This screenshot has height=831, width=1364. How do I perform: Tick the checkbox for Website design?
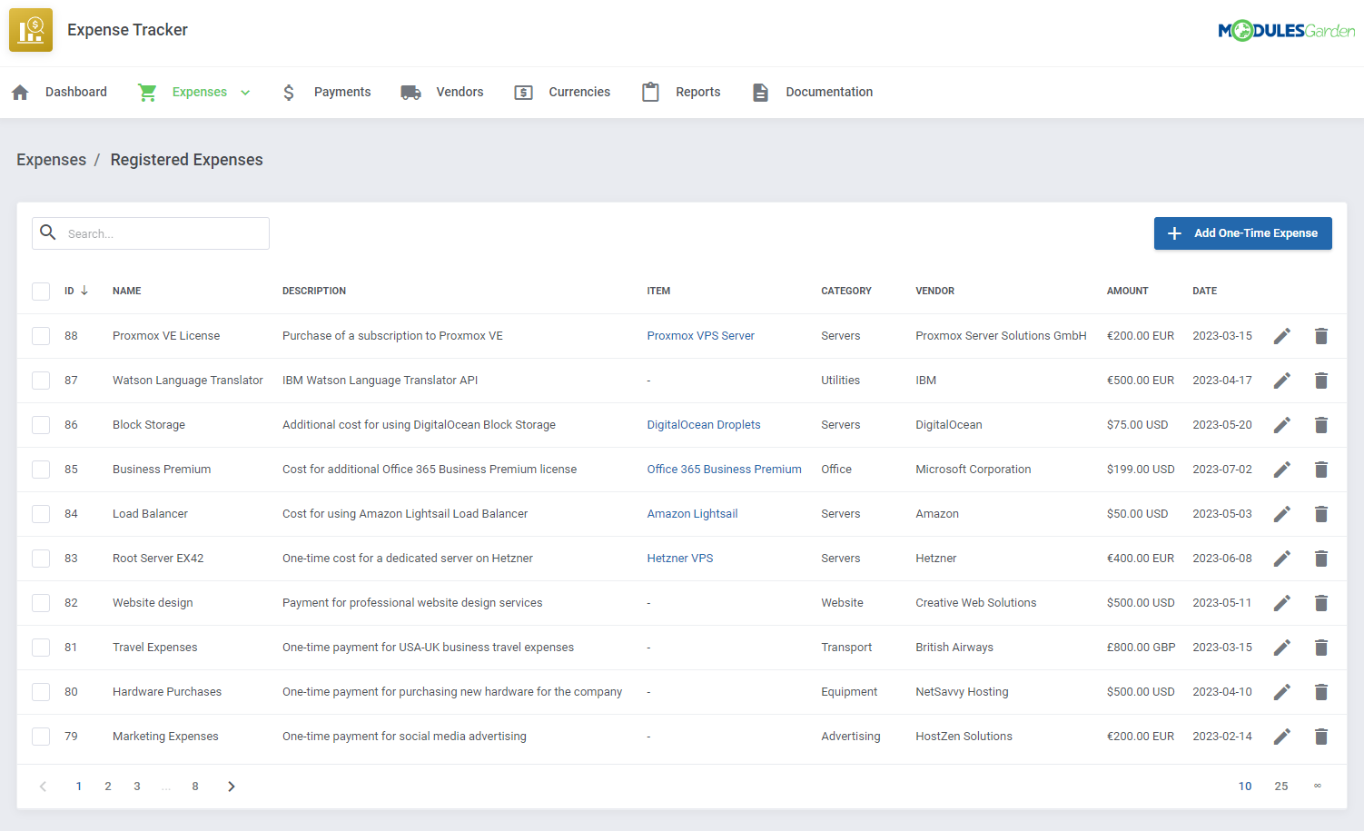(41, 603)
